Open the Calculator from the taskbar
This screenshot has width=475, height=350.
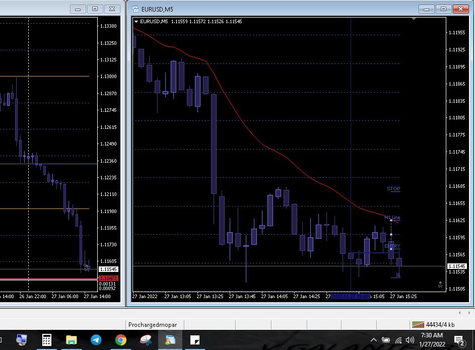tap(46, 340)
